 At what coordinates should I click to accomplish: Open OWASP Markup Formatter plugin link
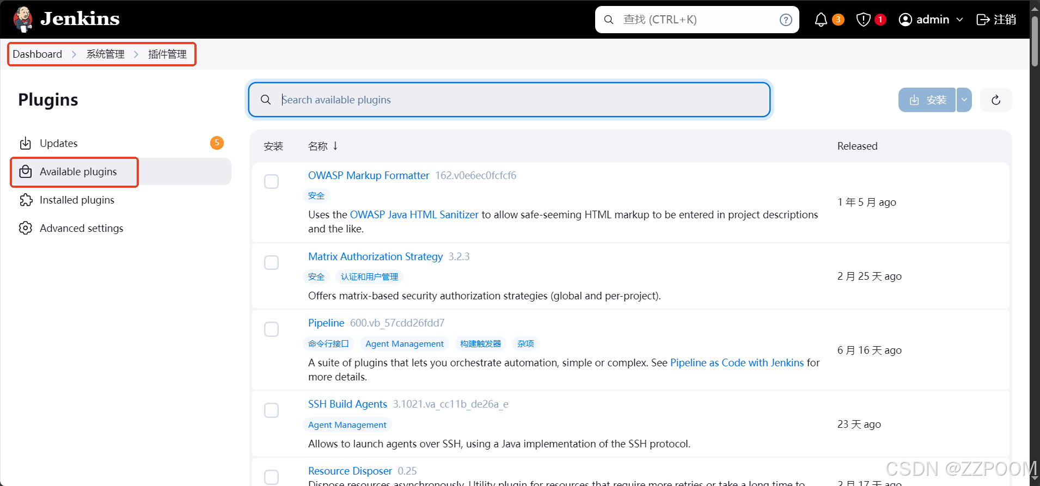coord(369,175)
